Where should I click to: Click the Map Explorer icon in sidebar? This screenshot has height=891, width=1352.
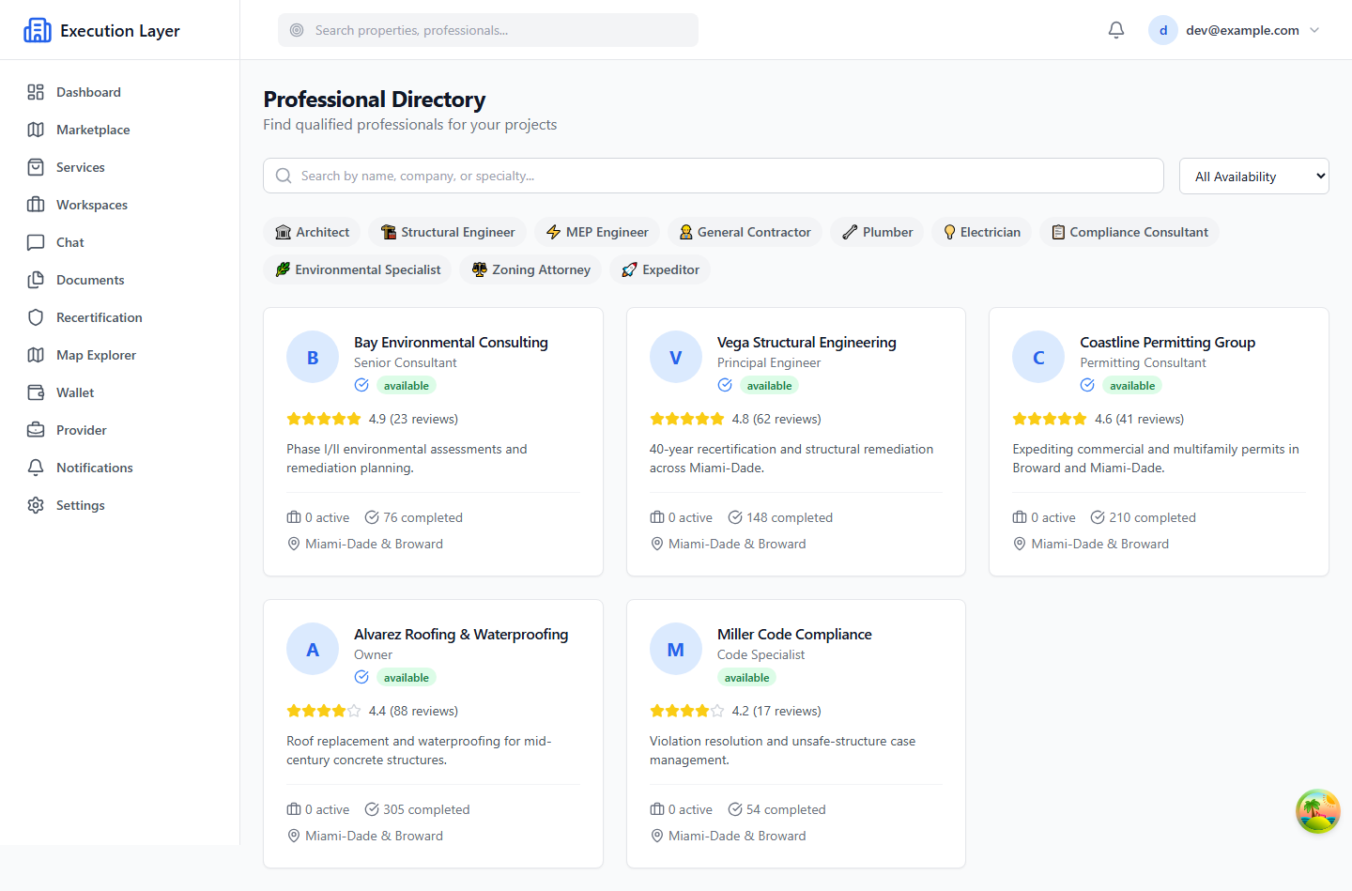pos(36,355)
